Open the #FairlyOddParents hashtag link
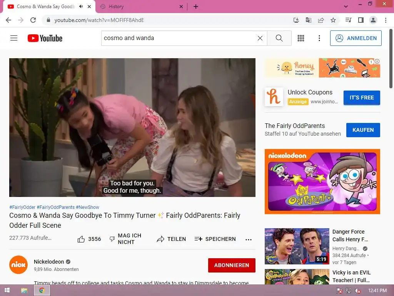 (x=55, y=207)
